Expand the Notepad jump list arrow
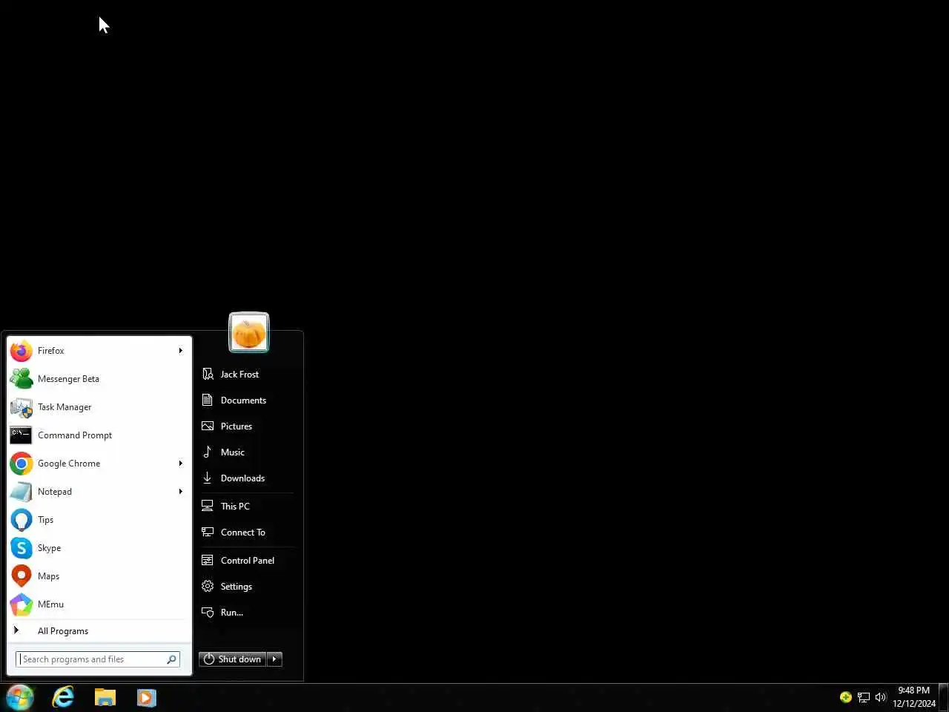This screenshot has width=949, height=712. [x=180, y=492]
